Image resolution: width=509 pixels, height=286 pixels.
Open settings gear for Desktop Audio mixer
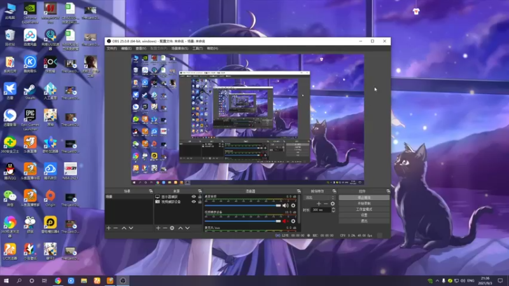(293, 205)
